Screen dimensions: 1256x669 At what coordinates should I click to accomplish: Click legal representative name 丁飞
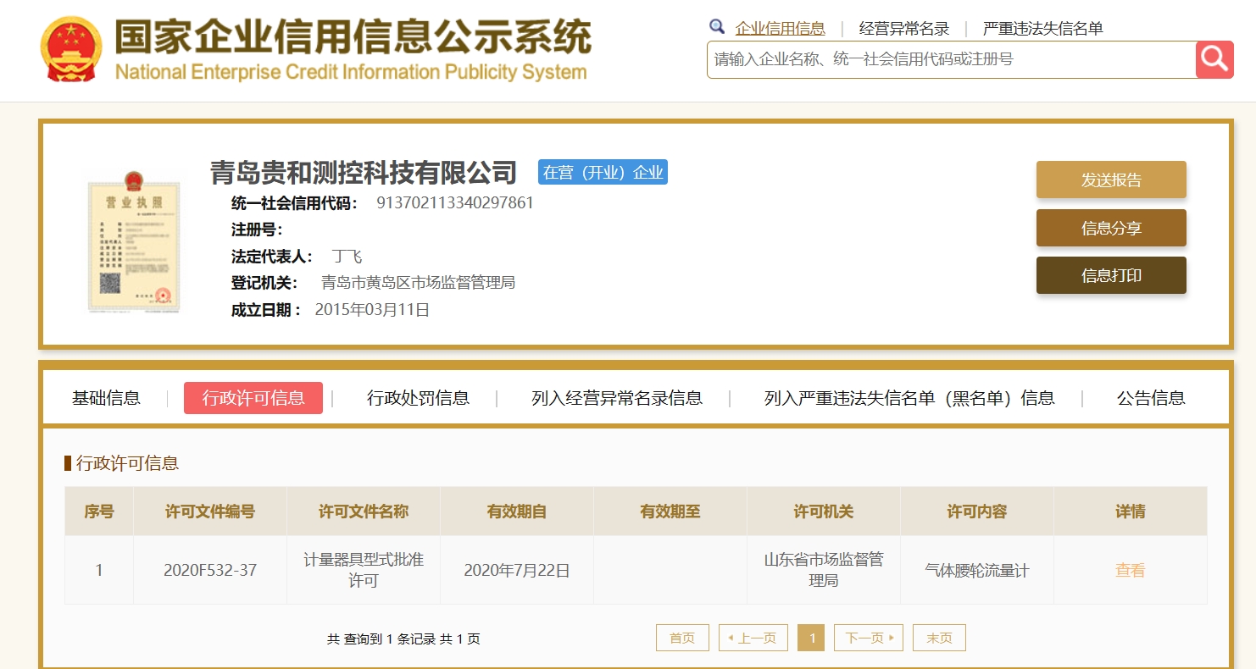click(x=347, y=257)
